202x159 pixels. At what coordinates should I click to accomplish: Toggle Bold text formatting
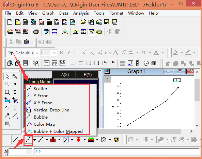[61, 53]
